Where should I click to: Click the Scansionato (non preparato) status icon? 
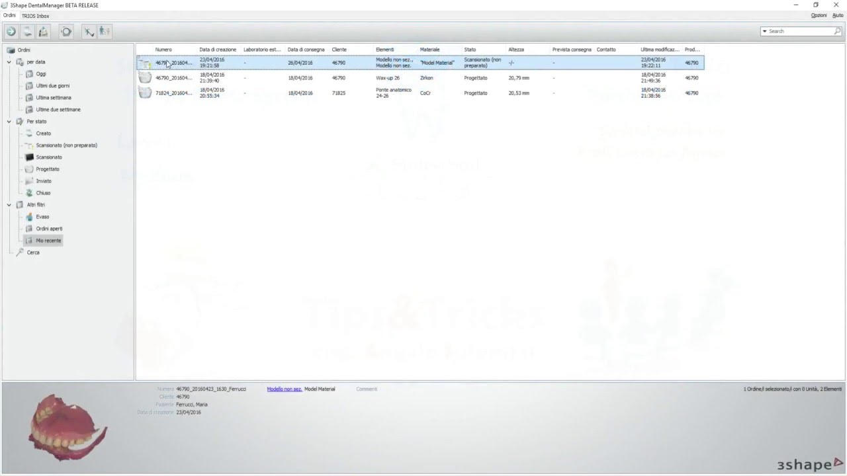click(29, 145)
